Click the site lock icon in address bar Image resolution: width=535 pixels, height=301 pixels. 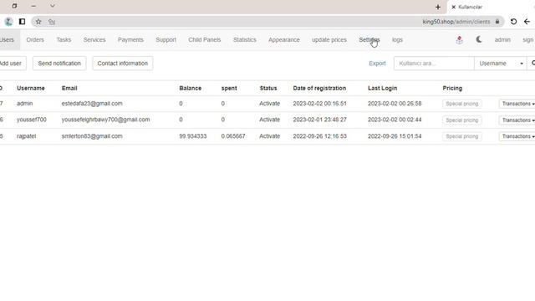497,22
